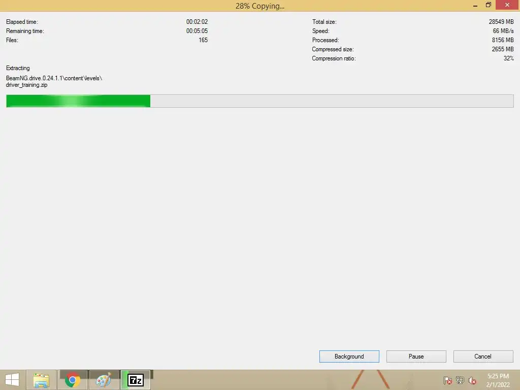Click the BeamNG.drive content\levels path text
This screenshot has height=390, width=520.
coord(54,78)
